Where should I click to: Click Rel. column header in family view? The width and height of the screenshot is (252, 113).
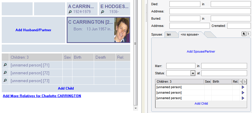click(x=123, y=57)
